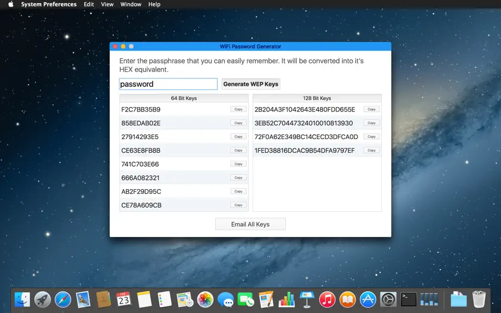Open Terminal from the dock
The width and height of the screenshot is (501, 313).
pos(409,299)
